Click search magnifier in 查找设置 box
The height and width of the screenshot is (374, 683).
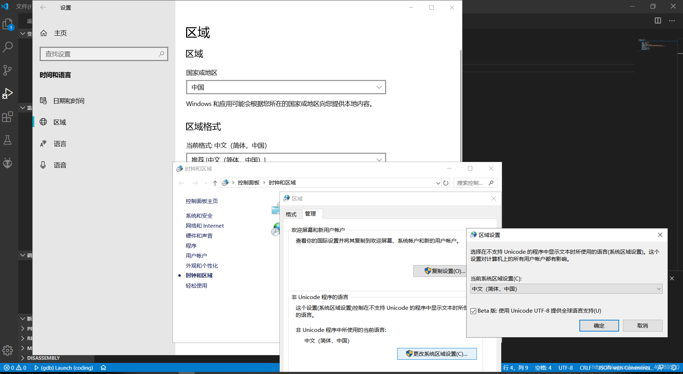click(161, 54)
